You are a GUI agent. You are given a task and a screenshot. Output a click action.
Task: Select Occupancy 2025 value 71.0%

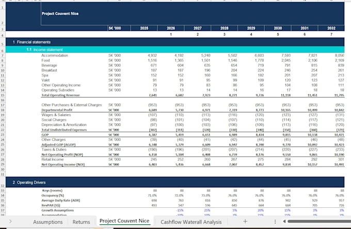point(152,195)
